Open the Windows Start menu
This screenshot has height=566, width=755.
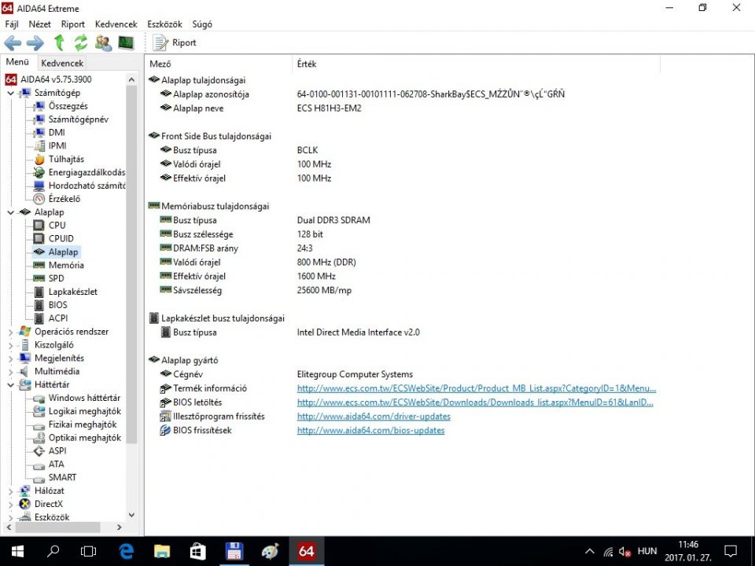pos(17,552)
